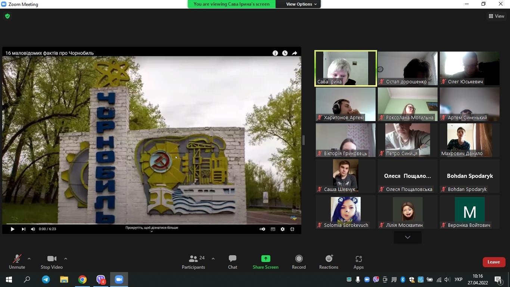Exit full screen in video player
The height and width of the screenshot is (287, 510).
(x=292, y=229)
